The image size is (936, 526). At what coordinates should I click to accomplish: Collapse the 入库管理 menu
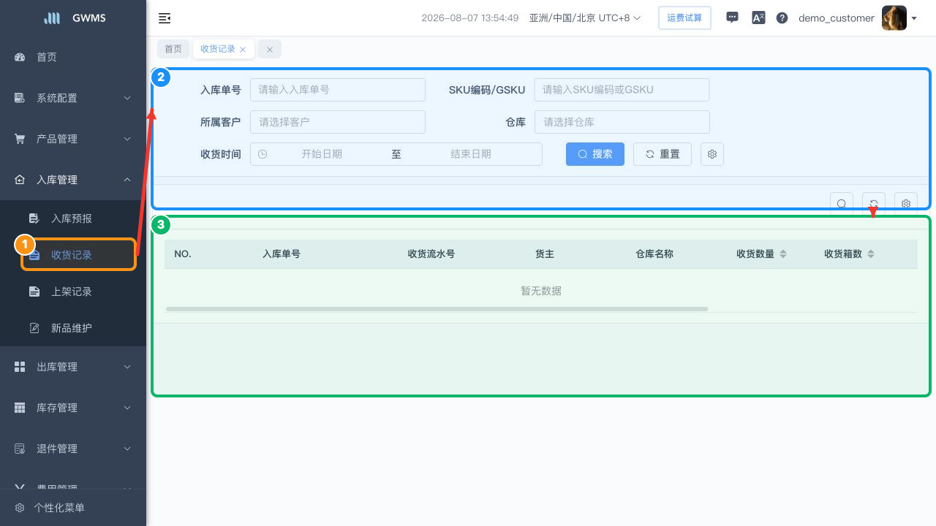click(x=73, y=180)
